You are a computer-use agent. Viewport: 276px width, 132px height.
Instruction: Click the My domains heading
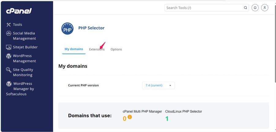click(x=73, y=66)
